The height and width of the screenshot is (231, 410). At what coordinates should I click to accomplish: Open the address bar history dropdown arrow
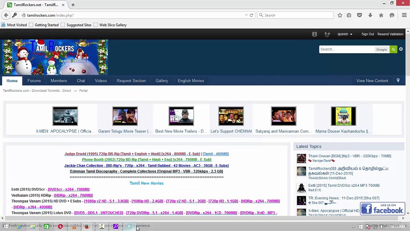[246, 15]
